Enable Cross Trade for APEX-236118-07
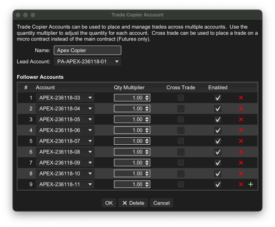 point(181,141)
